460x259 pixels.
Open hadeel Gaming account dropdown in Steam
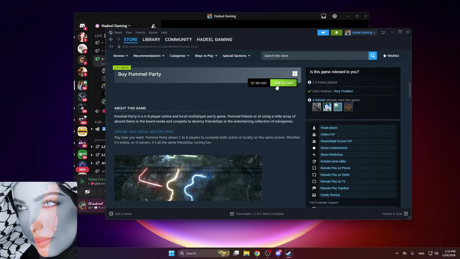click(360, 32)
